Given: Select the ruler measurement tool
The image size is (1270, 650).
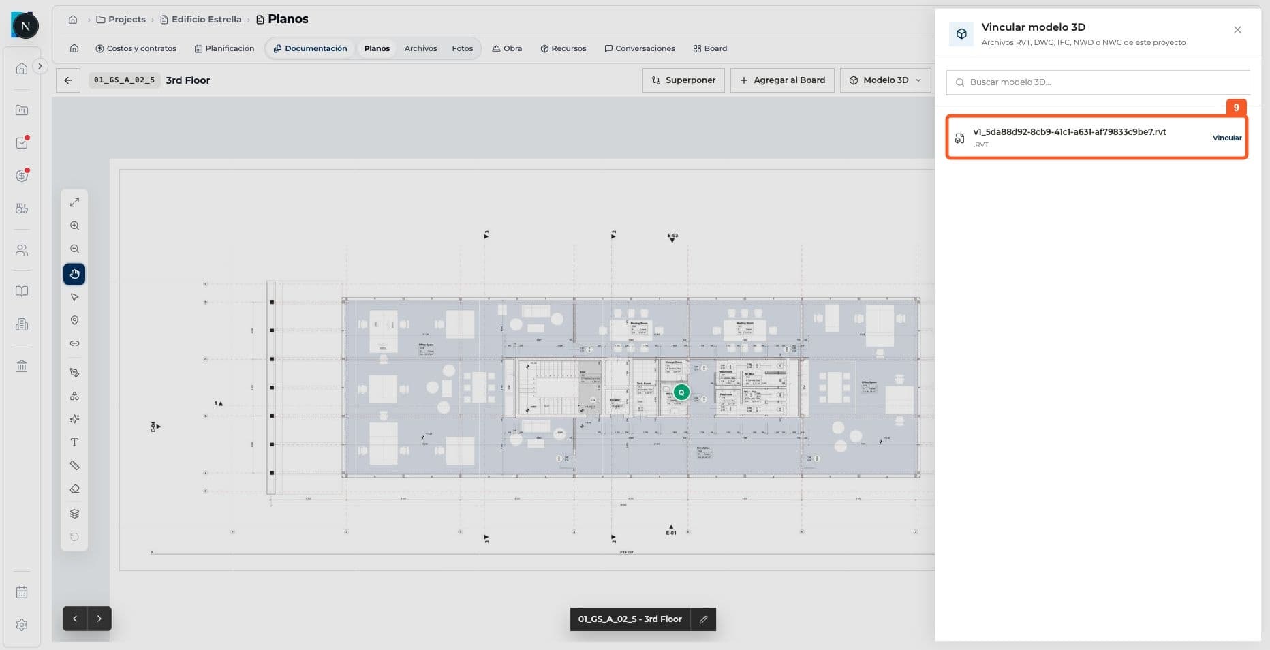Looking at the screenshot, I should tap(74, 465).
